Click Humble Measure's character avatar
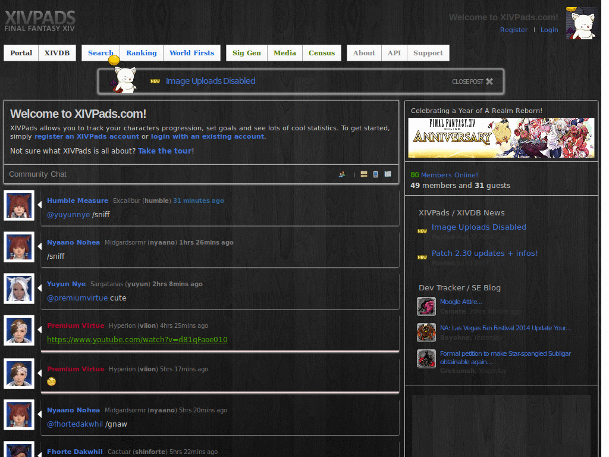This screenshot has width=609, height=457. point(19,205)
